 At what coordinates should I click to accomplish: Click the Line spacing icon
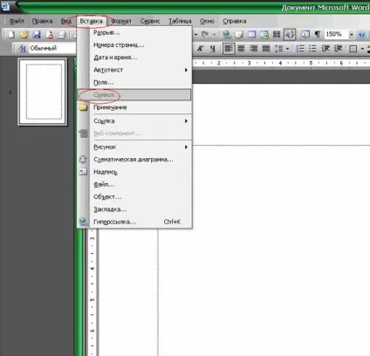coord(278,49)
